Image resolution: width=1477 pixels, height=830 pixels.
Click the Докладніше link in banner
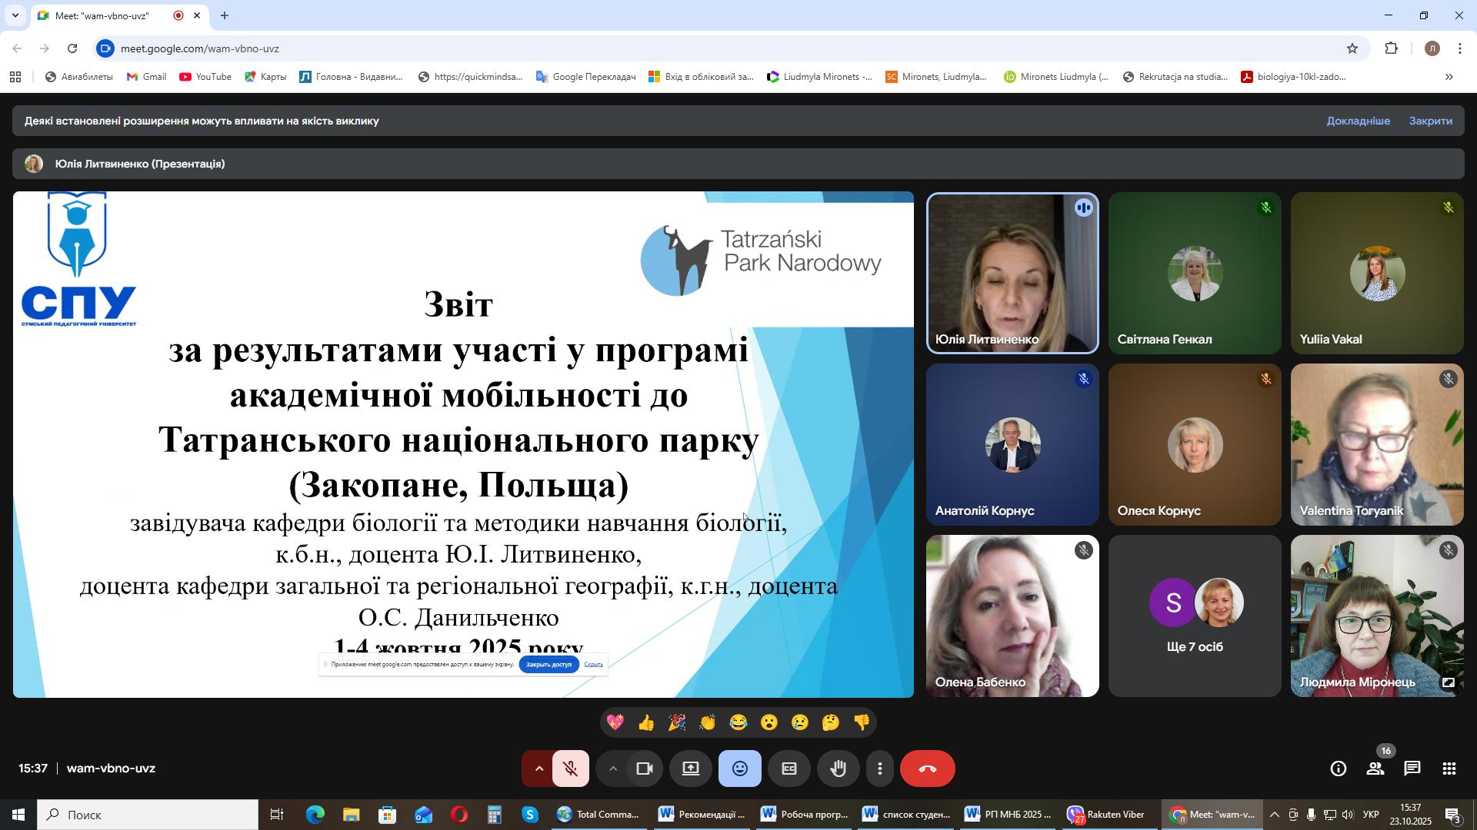(1358, 121)
